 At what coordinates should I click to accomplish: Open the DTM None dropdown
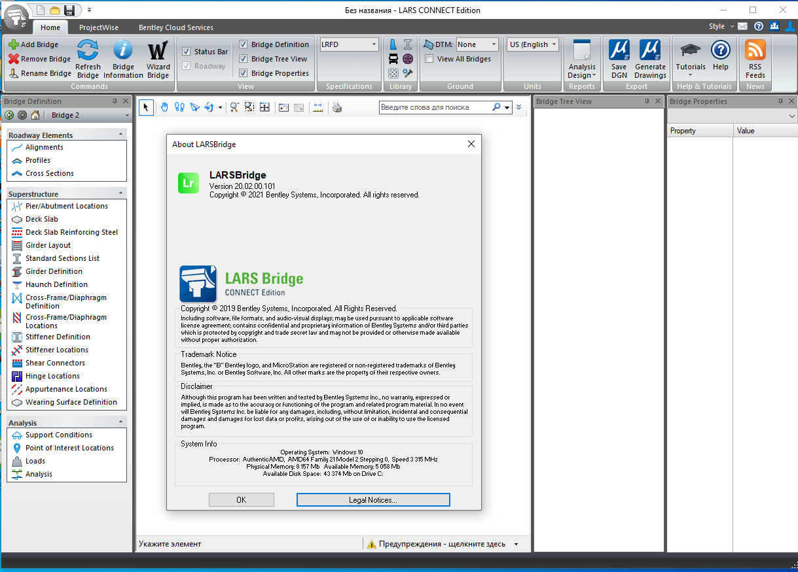tap(477, 44)
